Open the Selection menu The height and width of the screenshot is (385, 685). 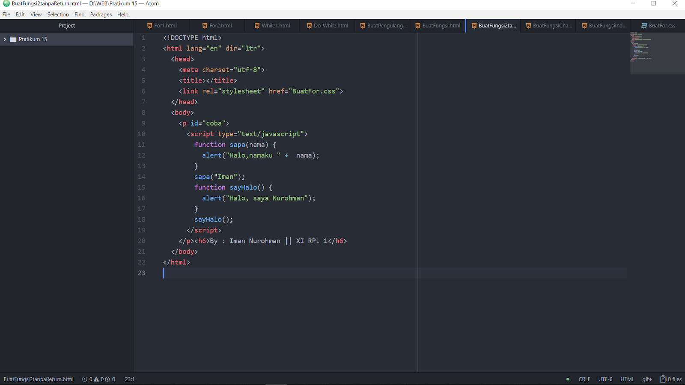point(58,14)
